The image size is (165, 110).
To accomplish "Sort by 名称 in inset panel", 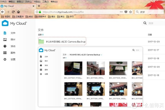I will (65, 58).
